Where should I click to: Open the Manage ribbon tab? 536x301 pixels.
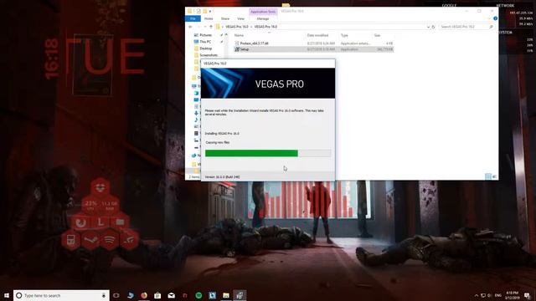pos(262,18)
